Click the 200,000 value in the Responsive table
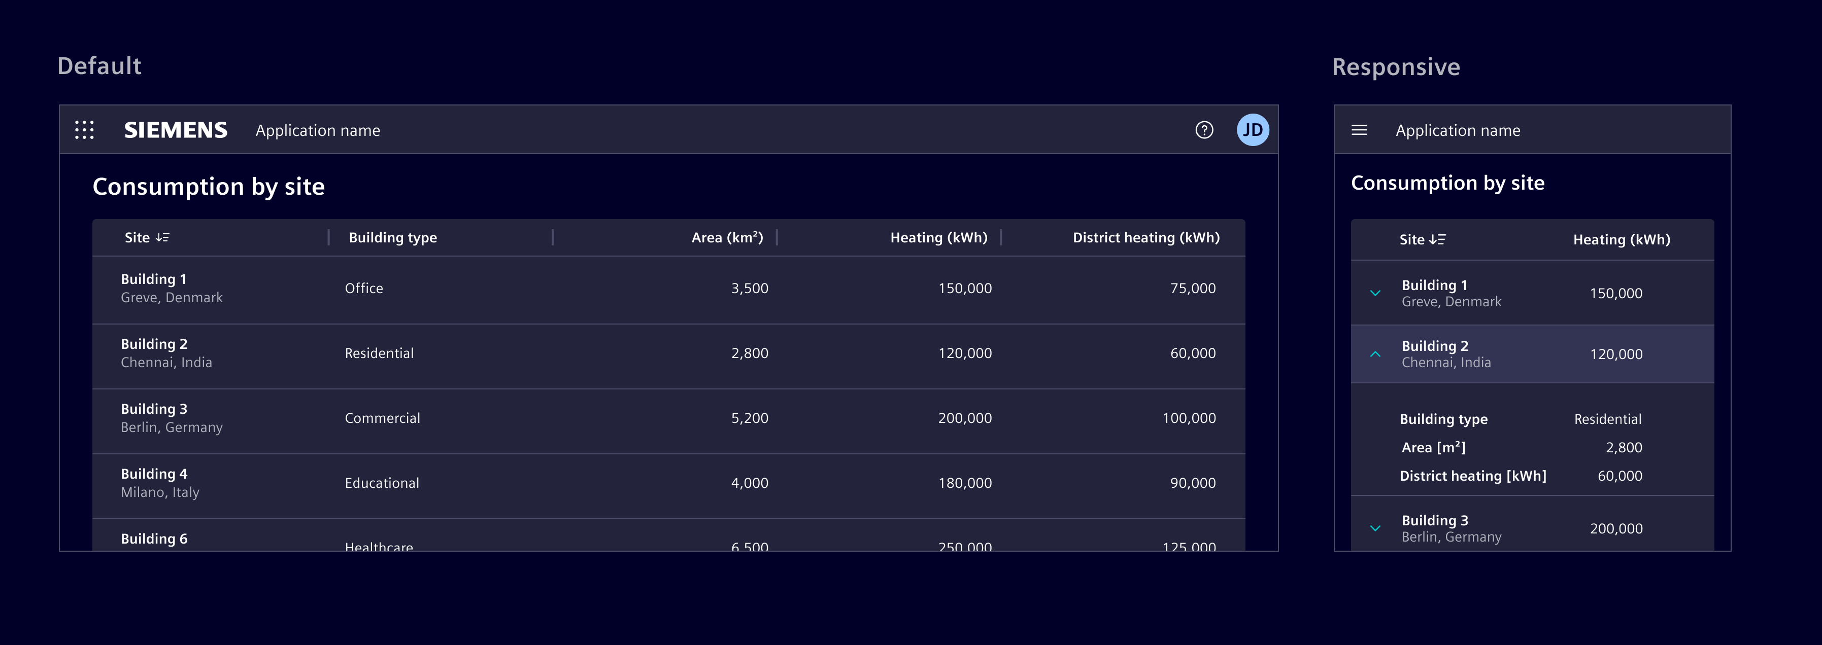Viewport: 1822px width, 645px height. click(x=1616, y=528)
